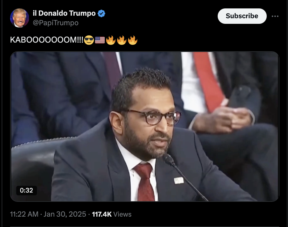Select the KABOOOOOOOM!!! post text
The height and width of the screenshot is (227, 288).
(47, 40)
